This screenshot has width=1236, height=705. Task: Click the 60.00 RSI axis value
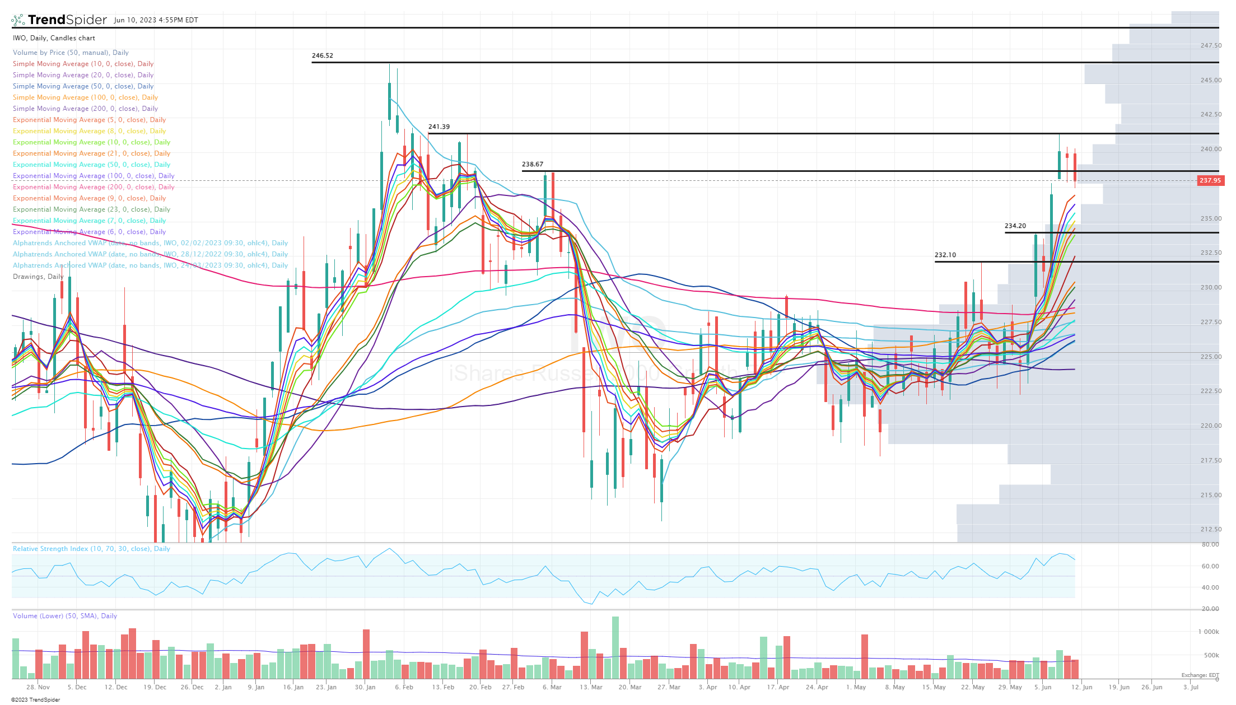point(1210,566)
